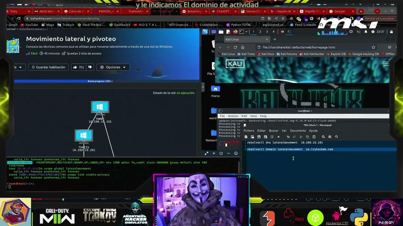Viewport: 403px width, 226px height.
Task: Click Guardar habitación button
Action: (x=48, y=67)
